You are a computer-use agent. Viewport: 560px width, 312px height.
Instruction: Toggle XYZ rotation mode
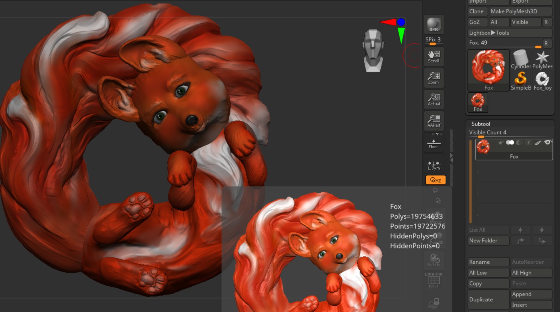tap(435, 180)
